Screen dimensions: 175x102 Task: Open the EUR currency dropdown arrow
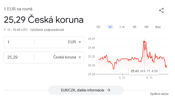point(80,42)
